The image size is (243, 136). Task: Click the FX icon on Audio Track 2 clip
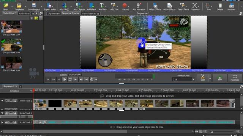[x=36, y=122]
